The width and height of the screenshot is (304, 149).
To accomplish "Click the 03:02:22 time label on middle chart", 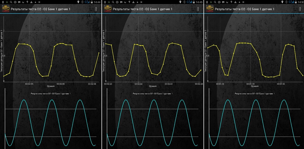I will click(138, 84).
